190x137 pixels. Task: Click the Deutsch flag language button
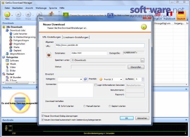point(181,15)
